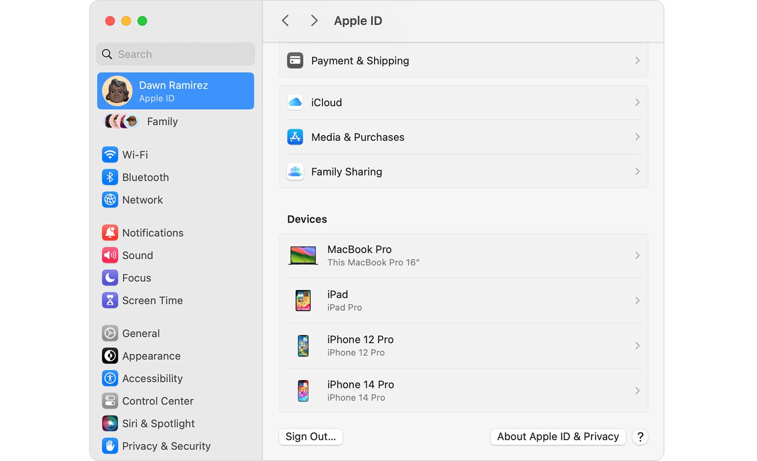Click the 'Family' label in sidebar
The height and width of the screenshot is (461, 757).
coord(163,122)
